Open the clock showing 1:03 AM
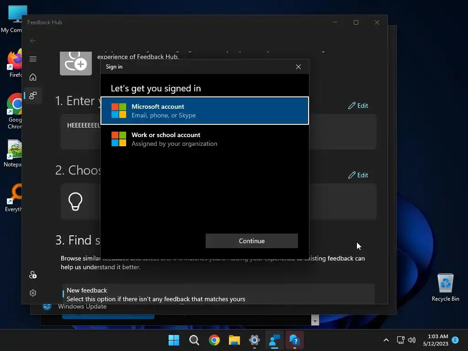 coord(436,340)
